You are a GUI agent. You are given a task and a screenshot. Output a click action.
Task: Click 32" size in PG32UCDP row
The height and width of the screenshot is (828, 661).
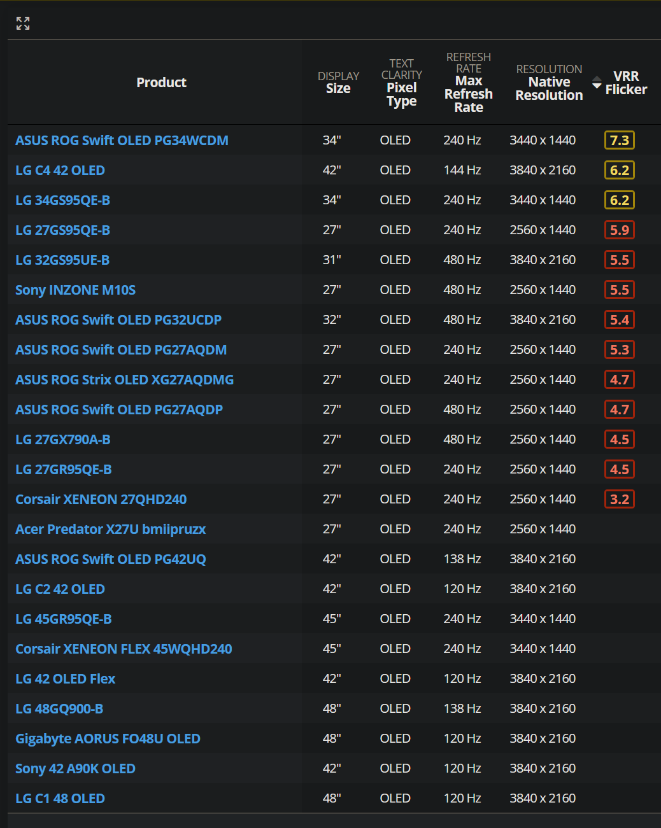tap(332, 319)
